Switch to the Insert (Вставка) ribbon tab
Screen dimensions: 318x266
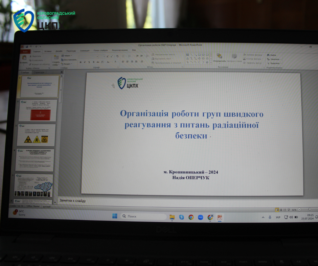(x=48, y=51)
